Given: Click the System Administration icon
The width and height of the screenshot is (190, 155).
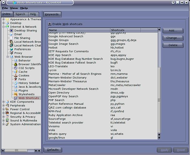Looking at the screenshot, I should [x=7, y=124].
